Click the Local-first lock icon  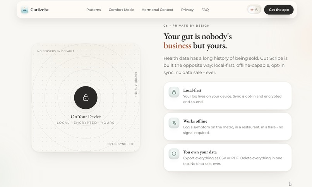pyautogui.click(x=174, y=92)
